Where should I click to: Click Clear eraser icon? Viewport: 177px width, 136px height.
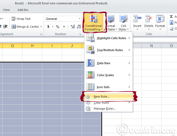coord(172,29)
